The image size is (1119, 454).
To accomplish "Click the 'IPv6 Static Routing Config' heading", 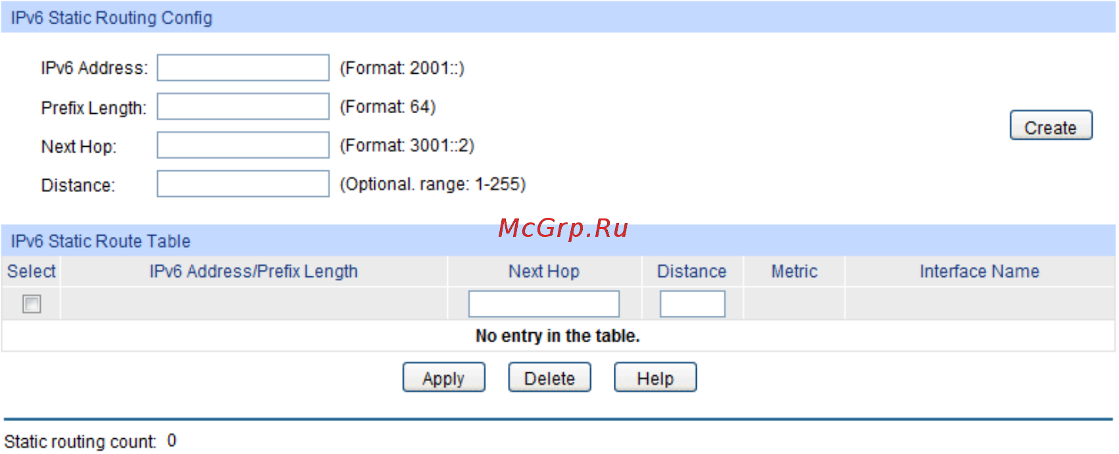I will (111, 18).
